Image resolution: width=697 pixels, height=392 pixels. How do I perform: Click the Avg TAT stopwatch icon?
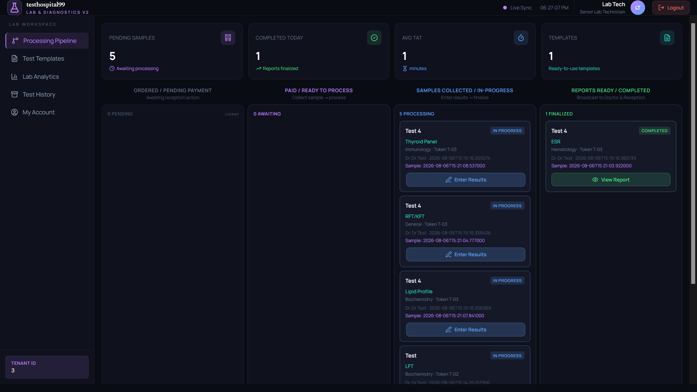point(521,38)
